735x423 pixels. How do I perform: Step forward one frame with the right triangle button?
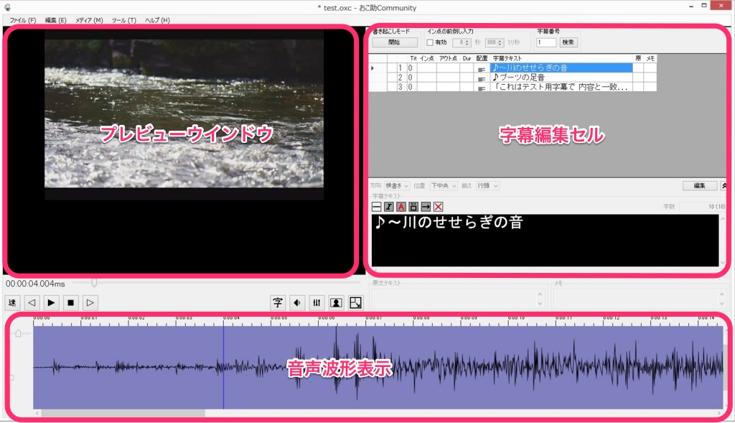pos(90,303)
